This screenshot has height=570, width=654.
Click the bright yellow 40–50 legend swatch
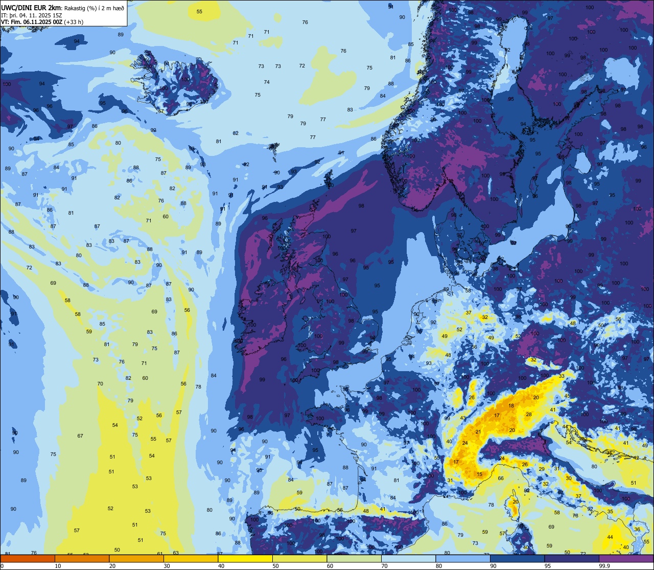point(245,558)
